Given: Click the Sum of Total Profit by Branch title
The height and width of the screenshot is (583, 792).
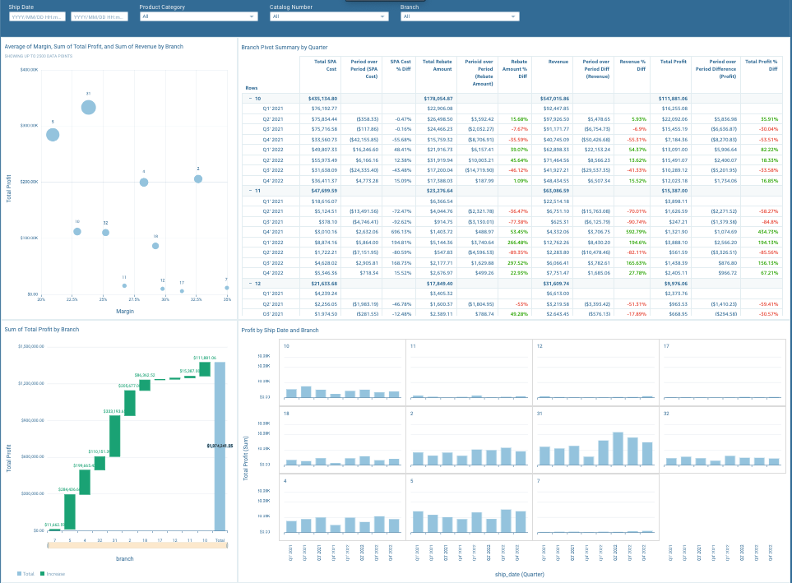Looking at the screenshot, I should tap(42, 330).
